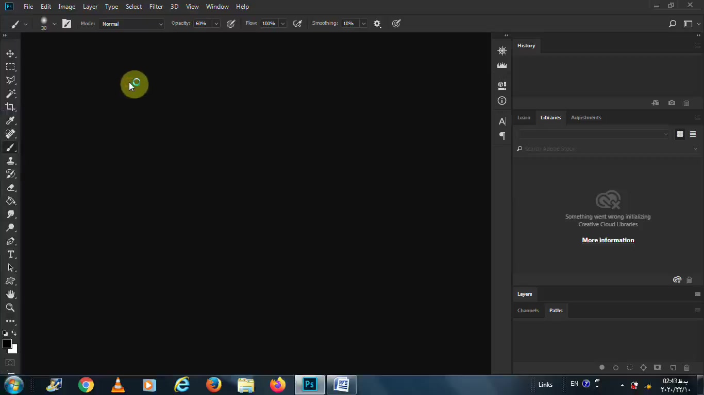Choose the Eyedropper tool
This screenshot has height=395, width=704.
pos(10,120)
